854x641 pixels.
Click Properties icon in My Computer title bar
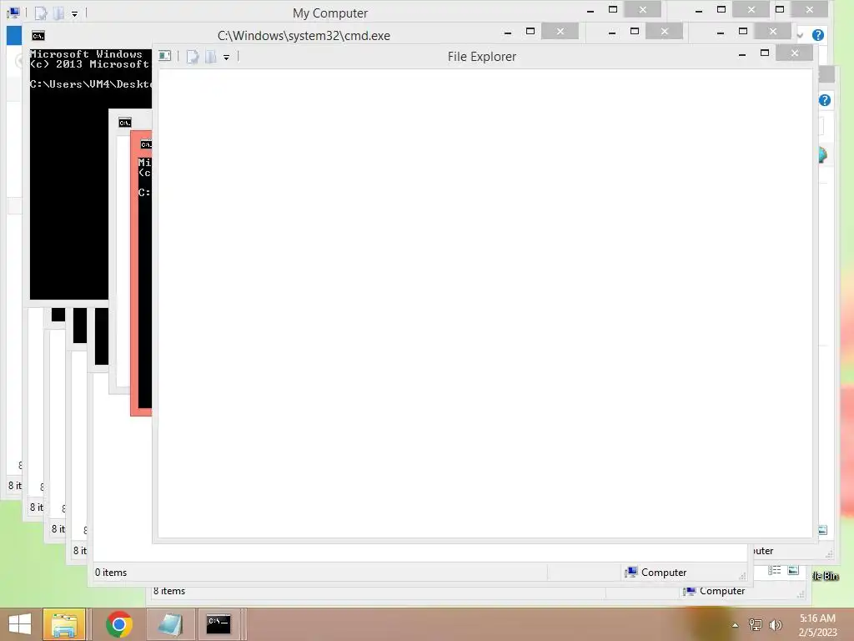(41, 13)
